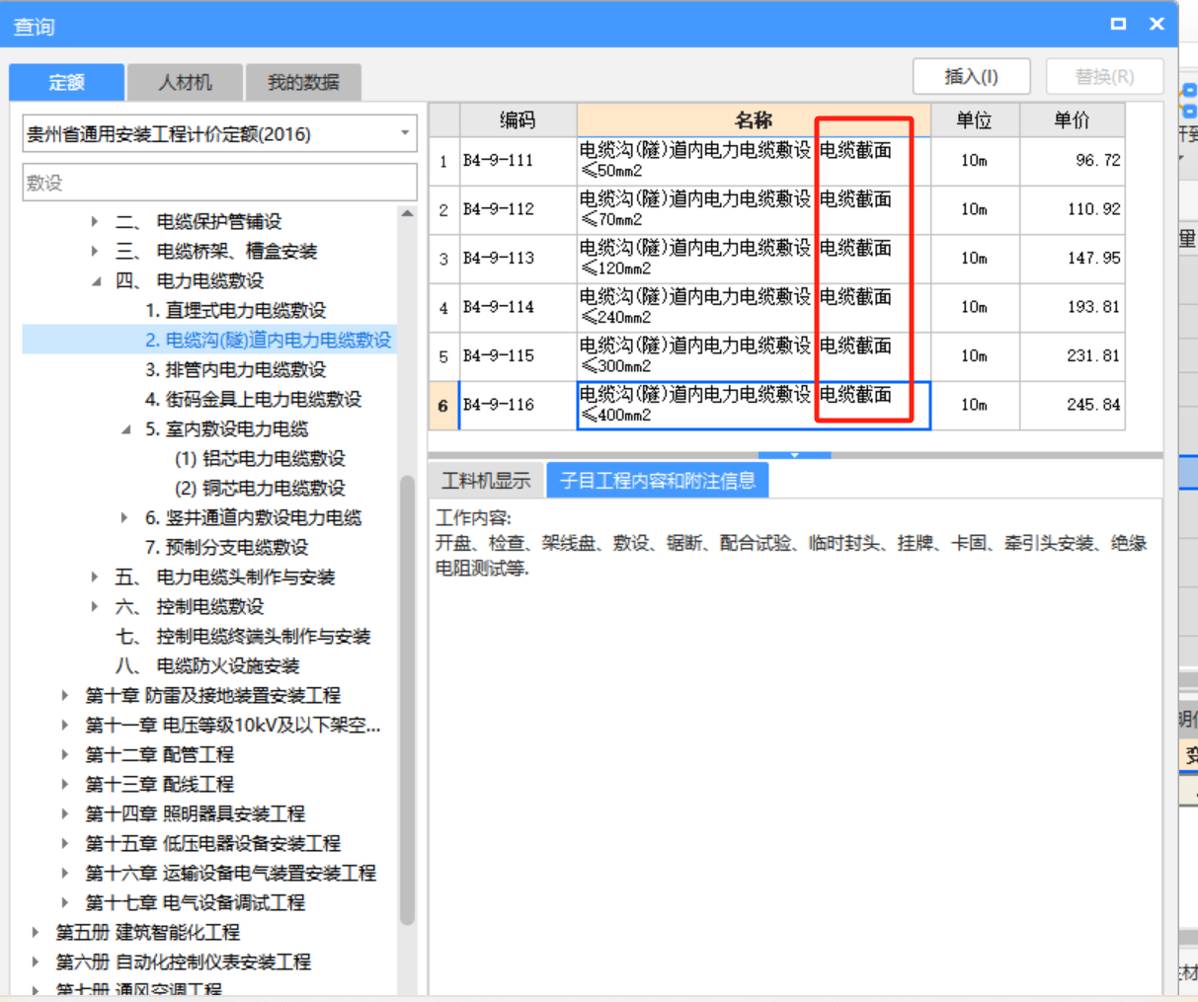Collapse 四、电力电缆敷设 node

pos(96,281)
